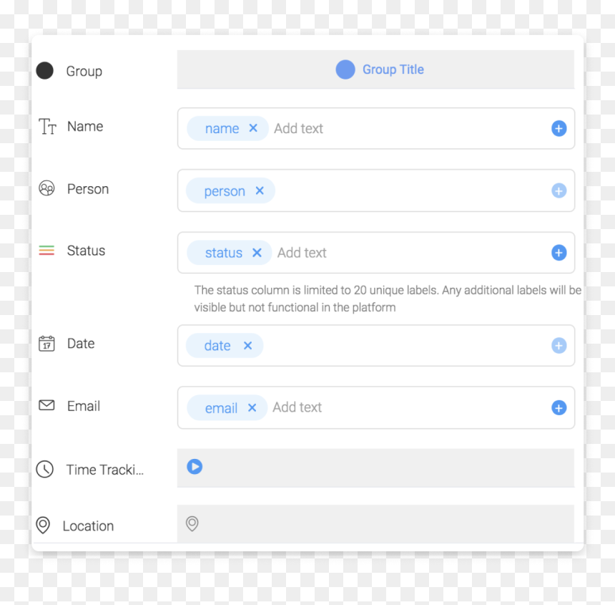Remove the name tag with its X

pos(253,128)
